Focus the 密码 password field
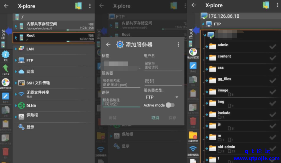This screenshot has width=281, height=163. pos(163,81)
